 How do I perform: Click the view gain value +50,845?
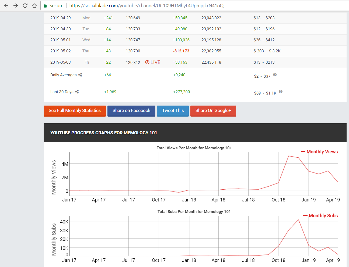pyautogui.click(x=180, y=18)
